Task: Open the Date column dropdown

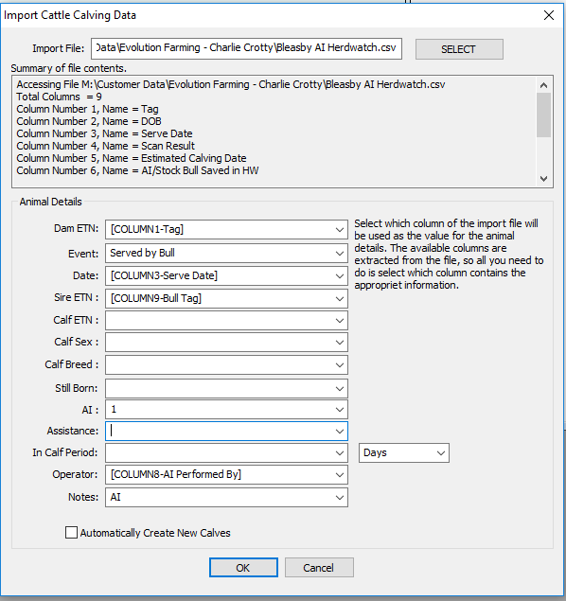Action: tap(226, 275)
